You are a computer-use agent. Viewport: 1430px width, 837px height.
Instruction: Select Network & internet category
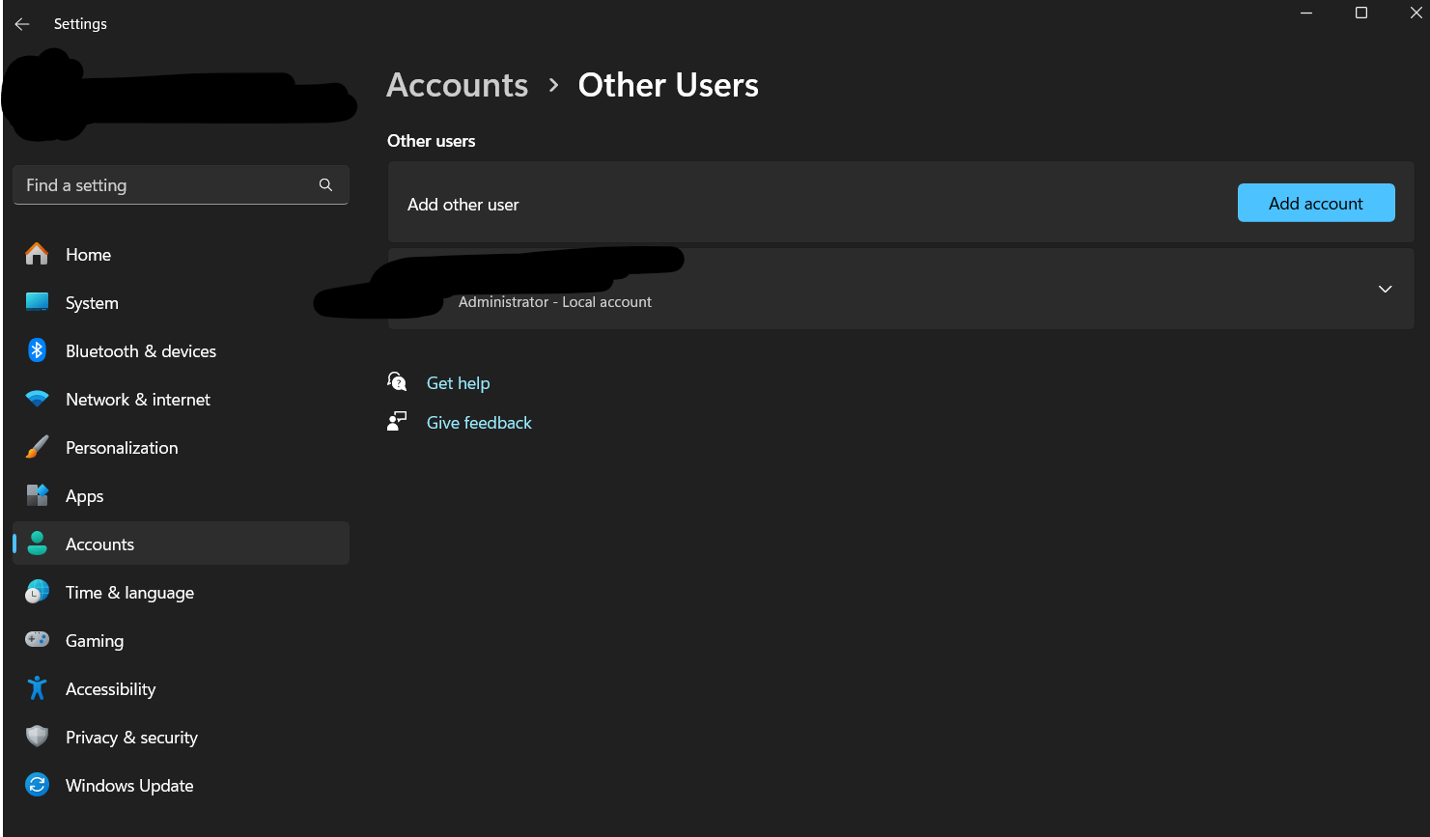point(181,399)
